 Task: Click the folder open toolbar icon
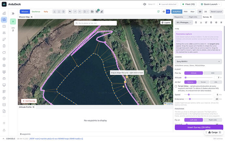tap(92, 12)
